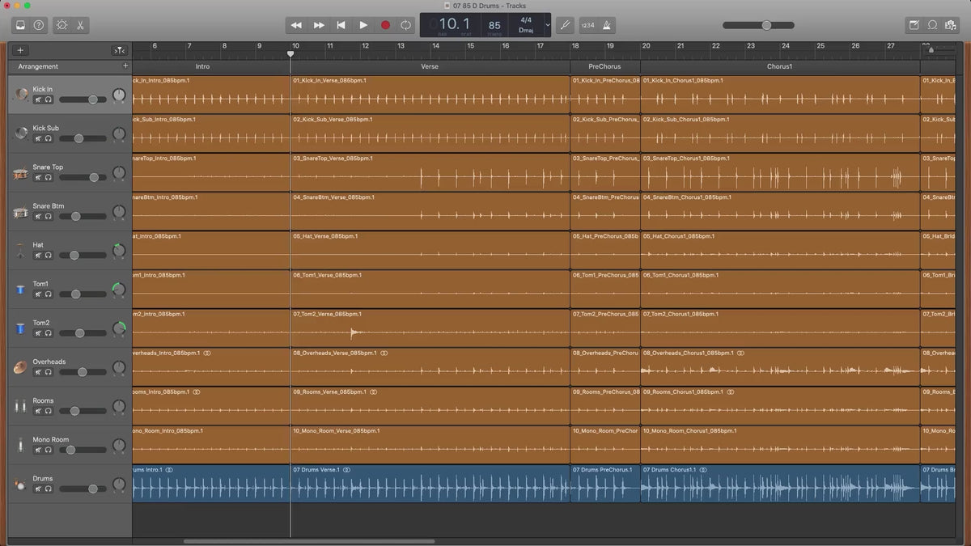The image size is (971, 546).
Task: Expand the LCD display mode dropdown
Action: (548, 25)
